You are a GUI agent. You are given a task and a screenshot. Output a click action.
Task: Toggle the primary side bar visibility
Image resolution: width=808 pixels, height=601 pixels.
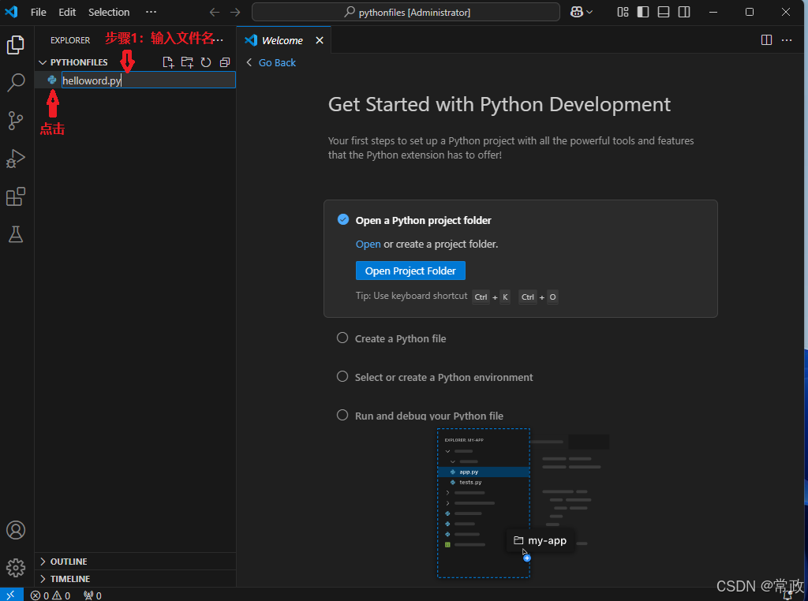click(643, 12)
